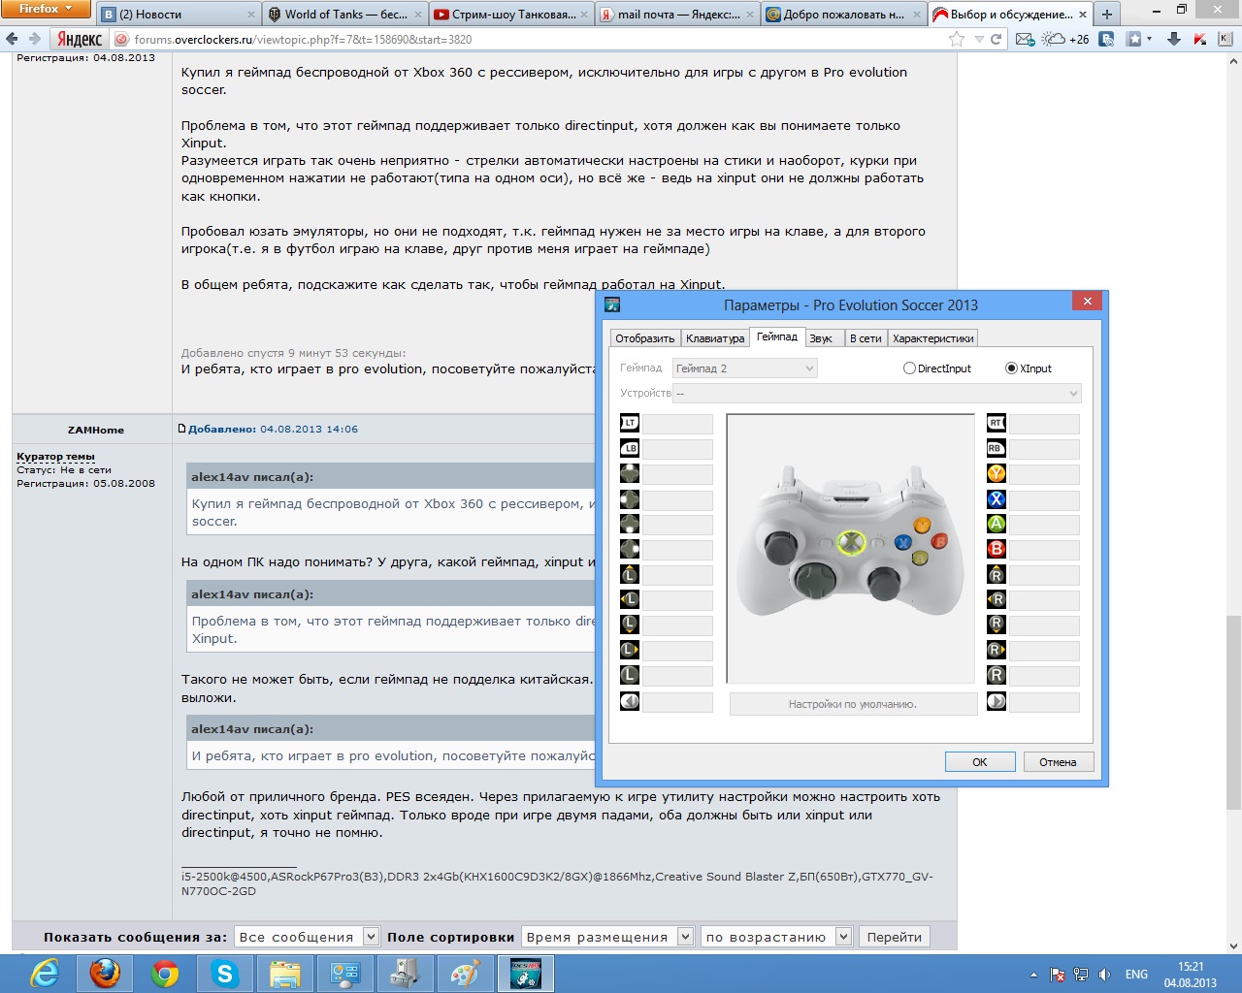Open the Время размещения sort dropdown

click(x=607, y=937)
